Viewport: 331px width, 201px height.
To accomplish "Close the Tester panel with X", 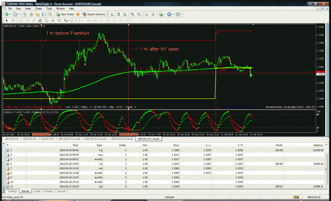I will click(3, 143).
